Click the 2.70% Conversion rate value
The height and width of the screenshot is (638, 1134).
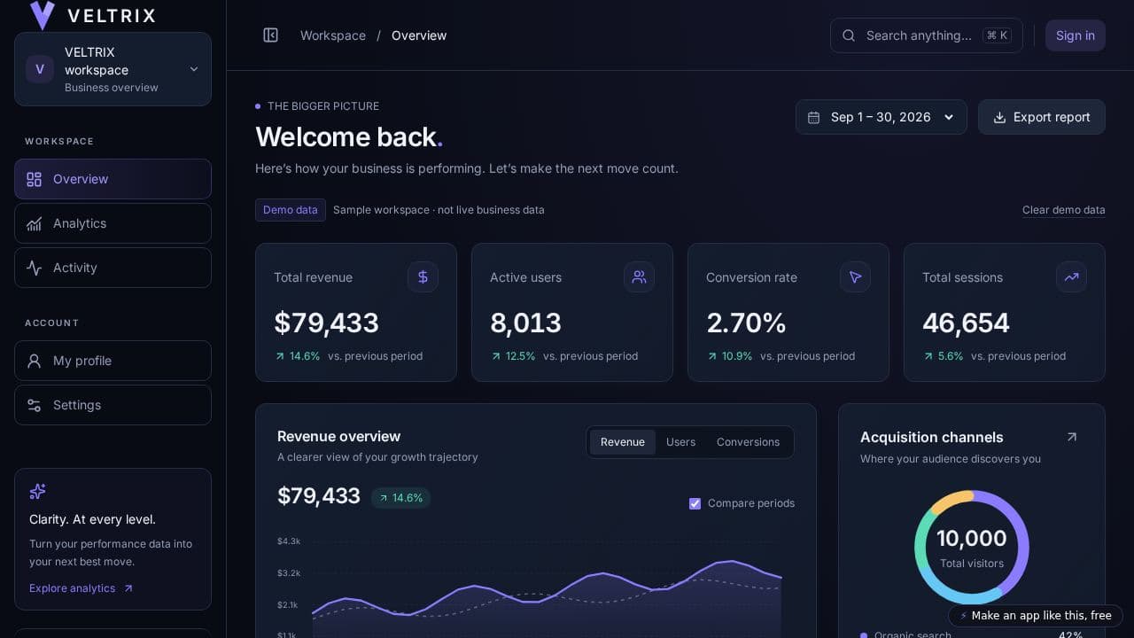point(746,323)
